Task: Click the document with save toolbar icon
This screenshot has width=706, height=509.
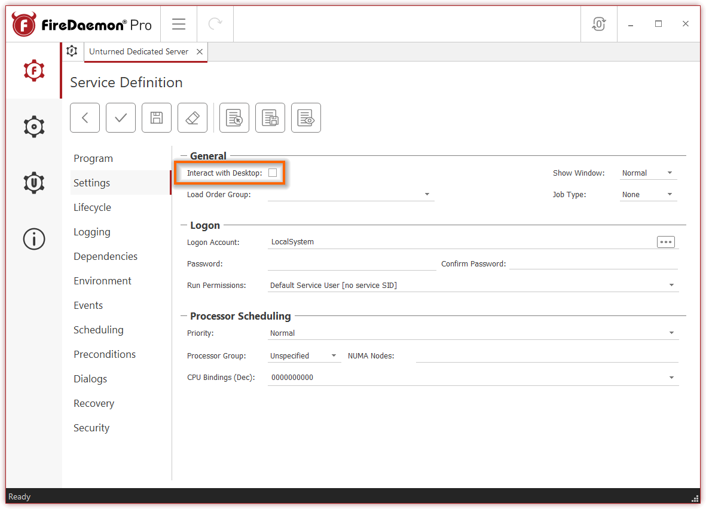Action: pos(270,118)
